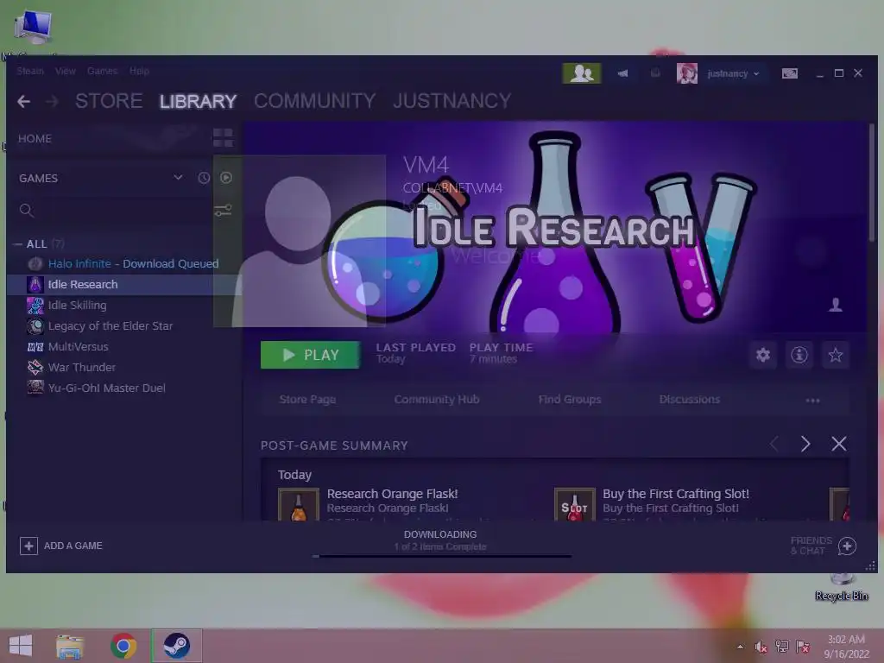This screenshot has width=884, height=663.
Task: Open File Explorer from the taskbar
Action: point(70,646)
